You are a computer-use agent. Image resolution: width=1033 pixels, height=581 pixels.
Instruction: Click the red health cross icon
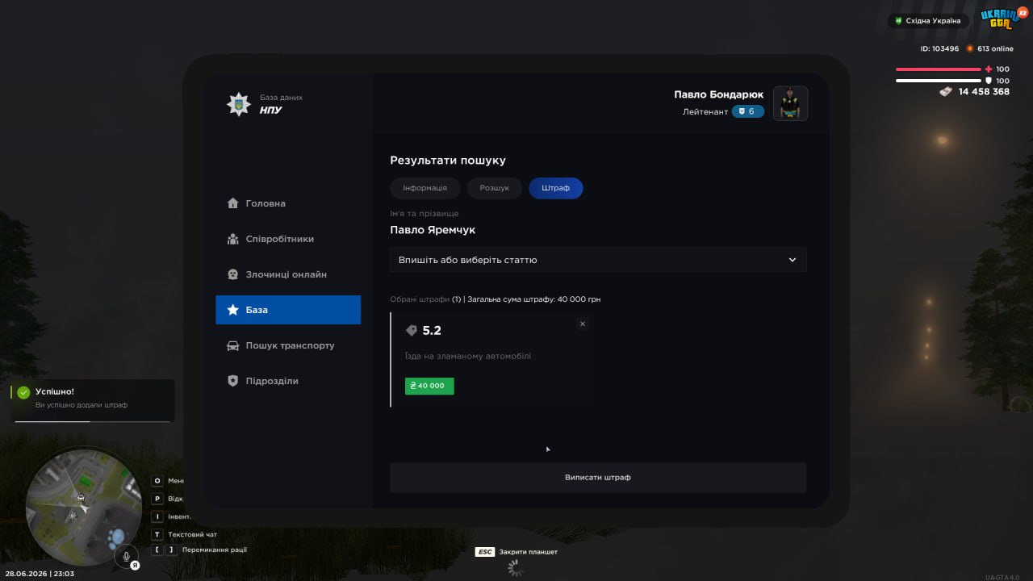click(989, 69)
